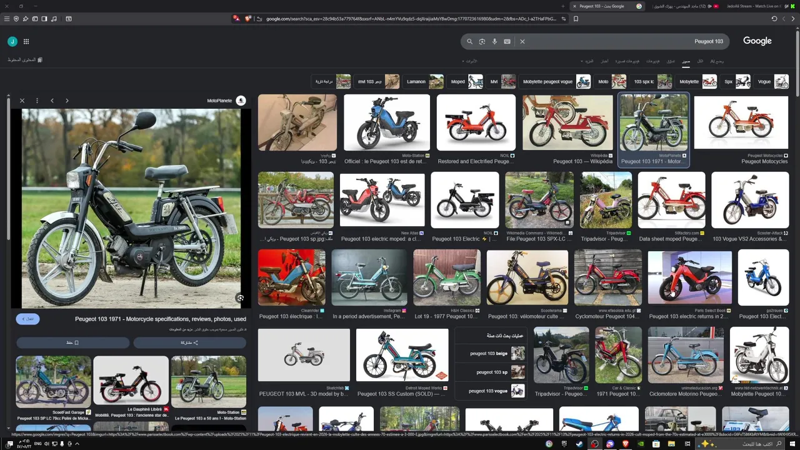800x450 pixels.
Task: Reload the page with the refresh icon
Action: (774, 19)
